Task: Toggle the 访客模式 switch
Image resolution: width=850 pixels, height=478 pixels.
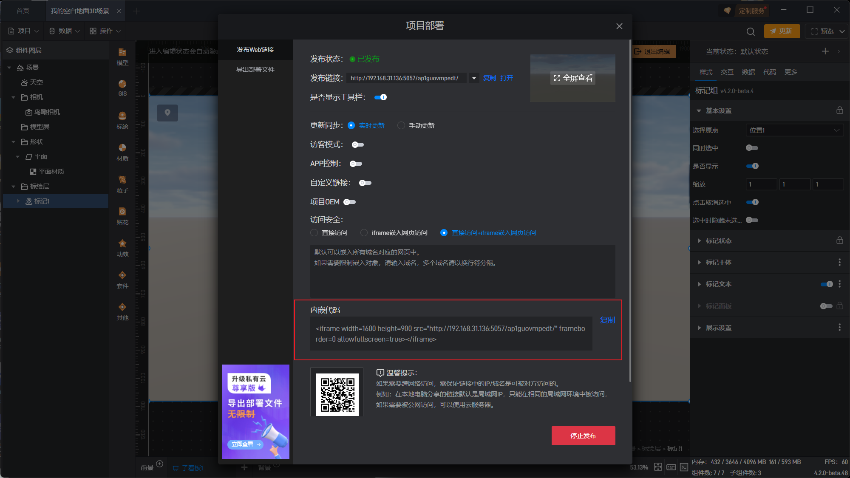Action: (x=357, y=145)
